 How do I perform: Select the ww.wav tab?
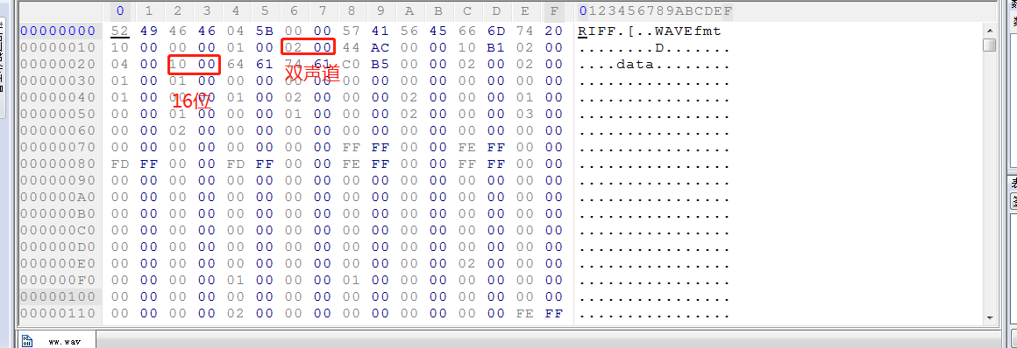56,340
